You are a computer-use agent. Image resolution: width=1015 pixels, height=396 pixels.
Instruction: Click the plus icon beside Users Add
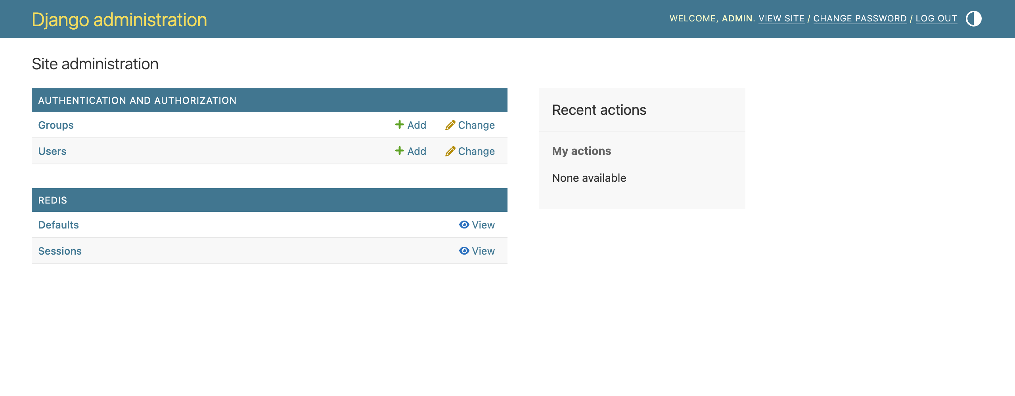coord(400,151)
